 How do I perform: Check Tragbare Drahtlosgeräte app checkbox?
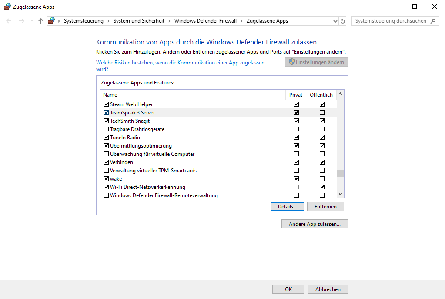(106, 129)
